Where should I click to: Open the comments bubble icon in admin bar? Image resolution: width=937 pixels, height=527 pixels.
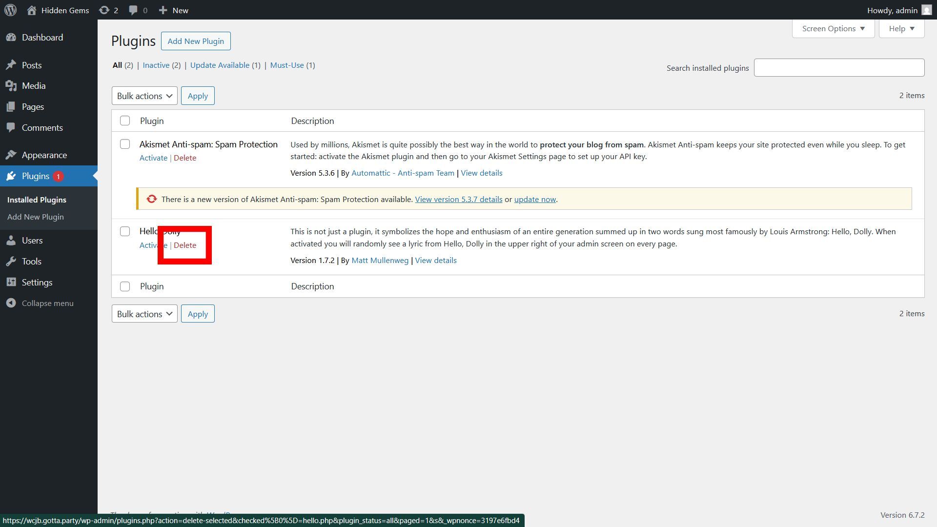pyautogui.click(x=133, y=10)
